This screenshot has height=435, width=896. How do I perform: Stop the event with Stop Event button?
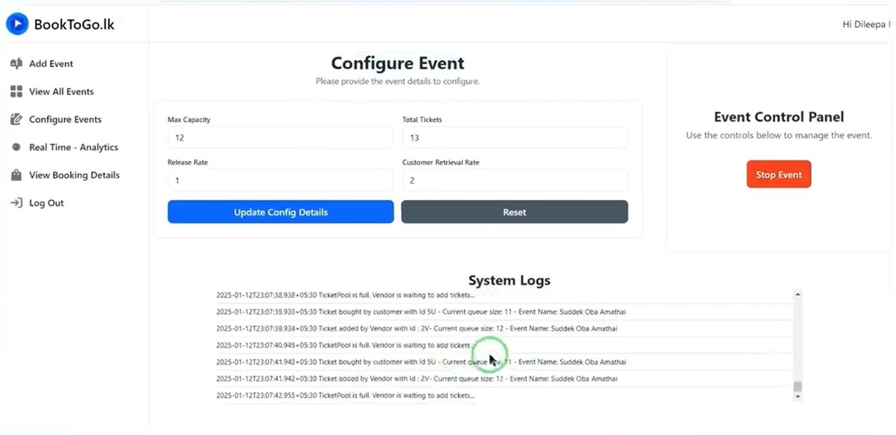pos(779,175)
